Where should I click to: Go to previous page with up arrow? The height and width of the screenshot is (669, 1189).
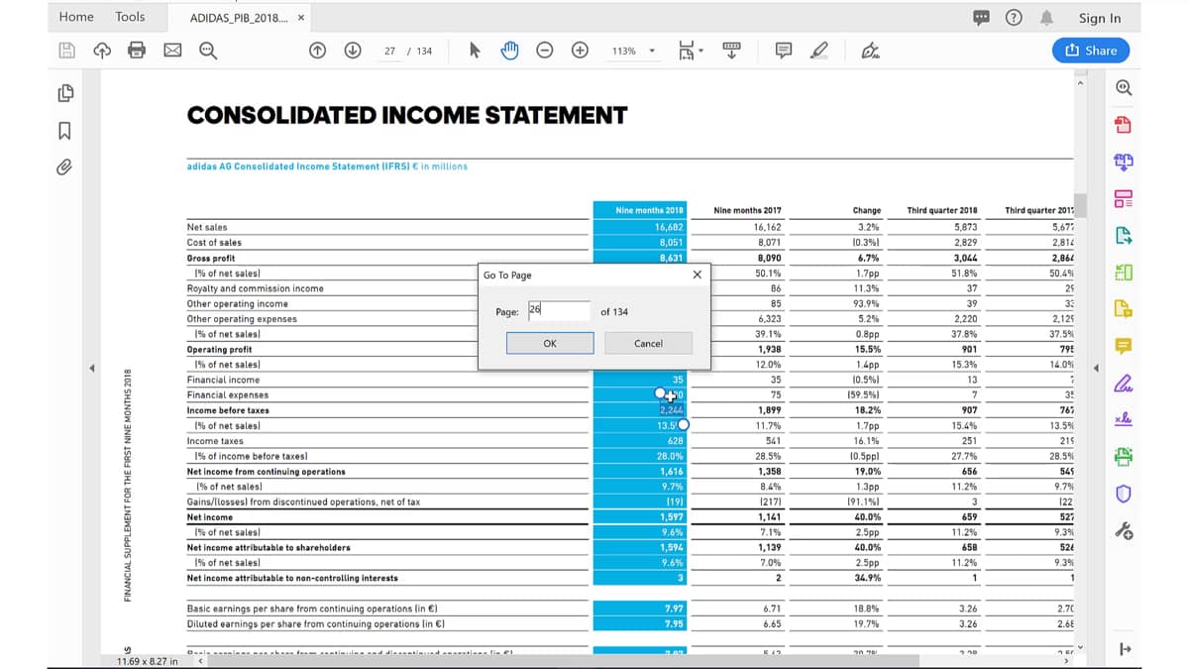tap(319, 51)
